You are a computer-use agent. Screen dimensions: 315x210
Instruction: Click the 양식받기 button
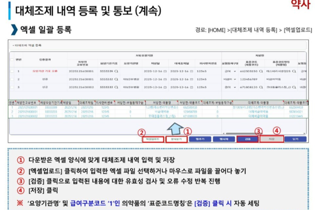[x=176, y=139]
